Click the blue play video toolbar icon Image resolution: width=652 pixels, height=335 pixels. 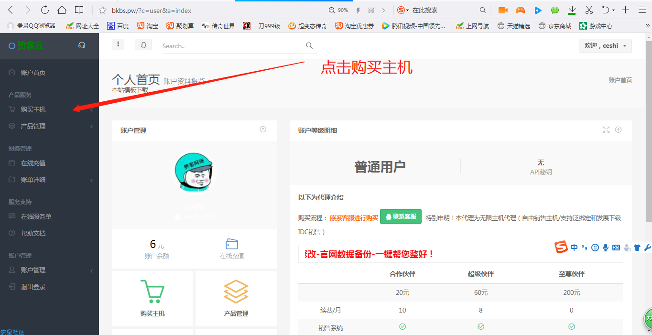tap(538, 10)
